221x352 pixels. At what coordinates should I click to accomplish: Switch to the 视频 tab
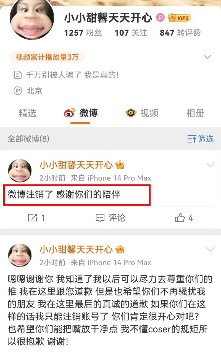(x=142, y=113)
